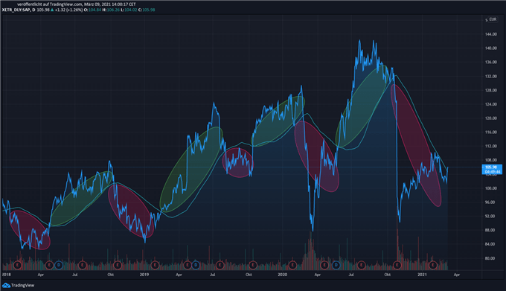The height and width of the screenshot is (291, 506).
Task: Click the dividend marker after April 2019
Action: pos(196,265)
